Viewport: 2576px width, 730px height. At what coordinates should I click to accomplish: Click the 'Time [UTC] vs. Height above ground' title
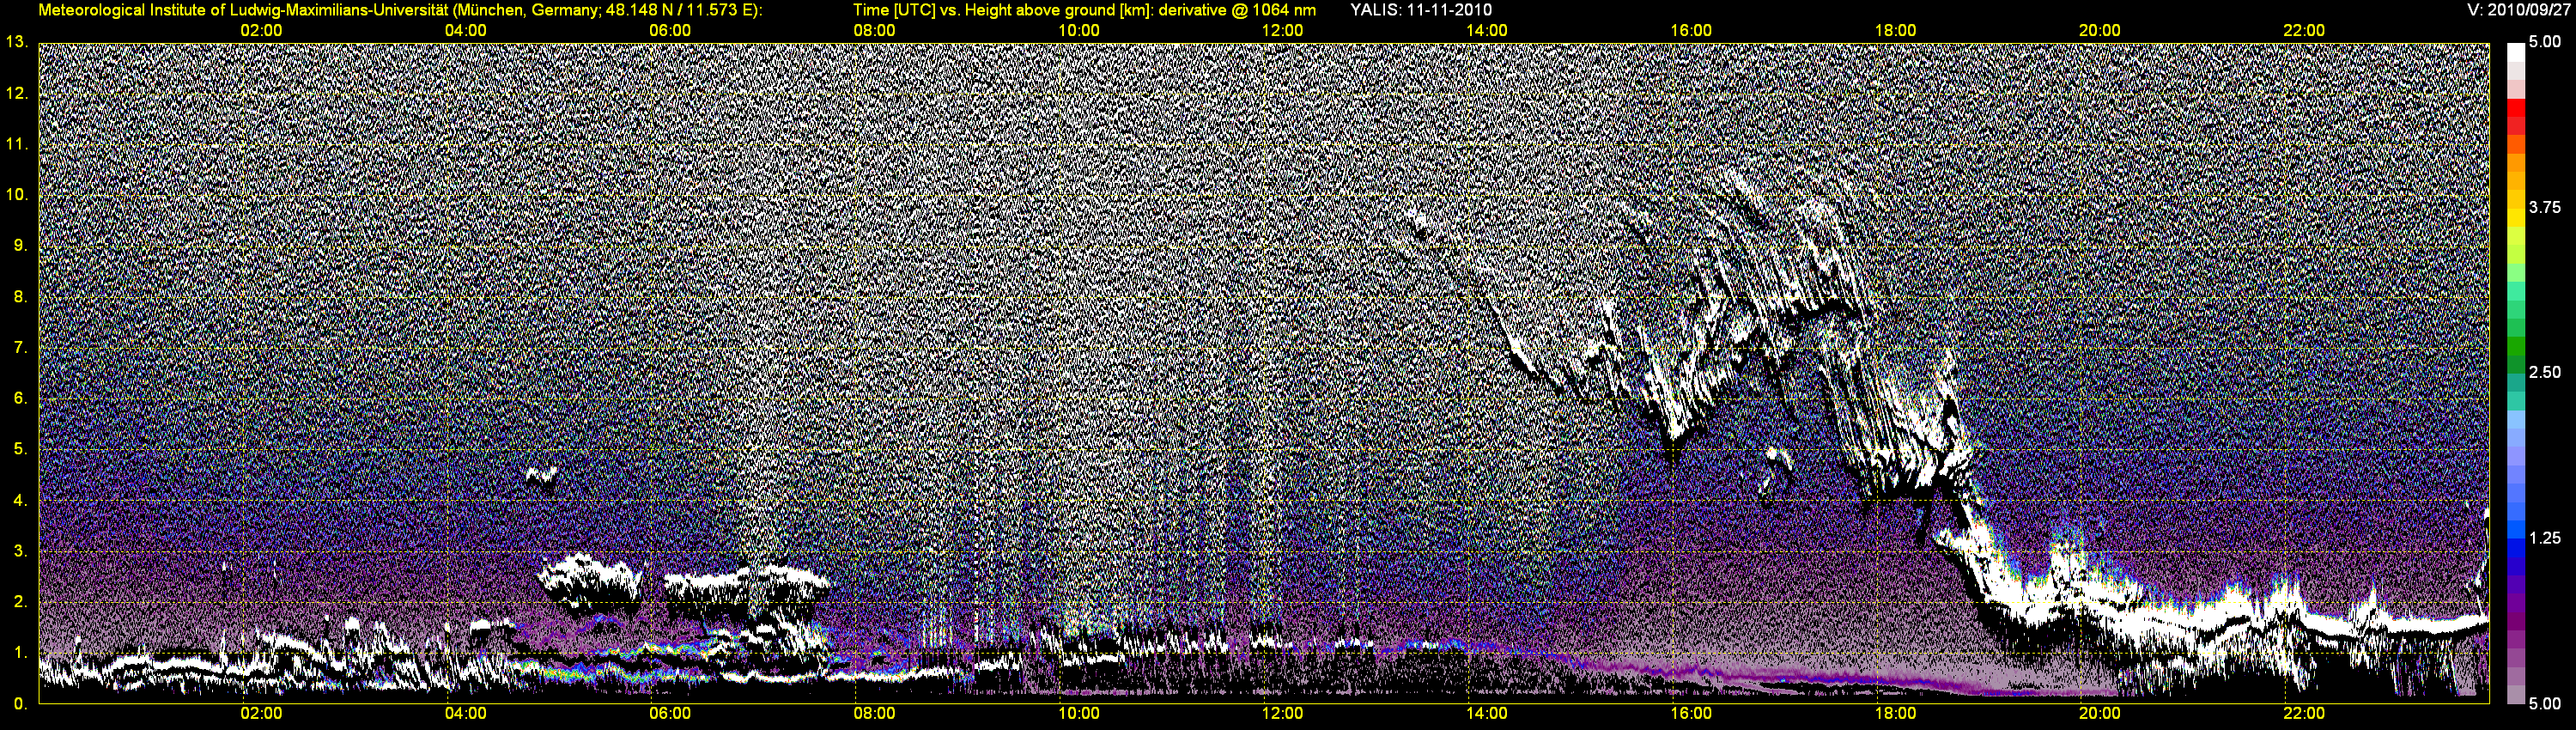tap(1084, 10)
